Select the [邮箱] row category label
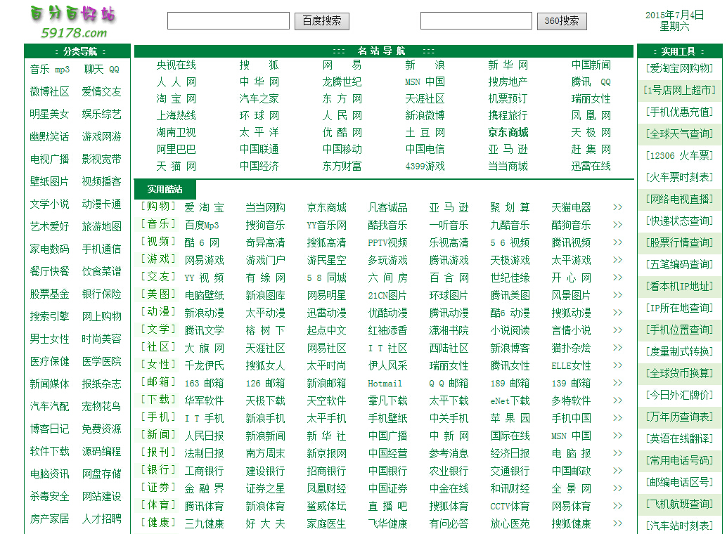 (x=159, y=382)
